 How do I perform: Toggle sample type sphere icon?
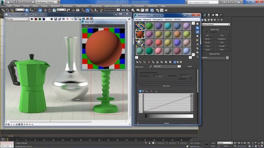point(198,24)
